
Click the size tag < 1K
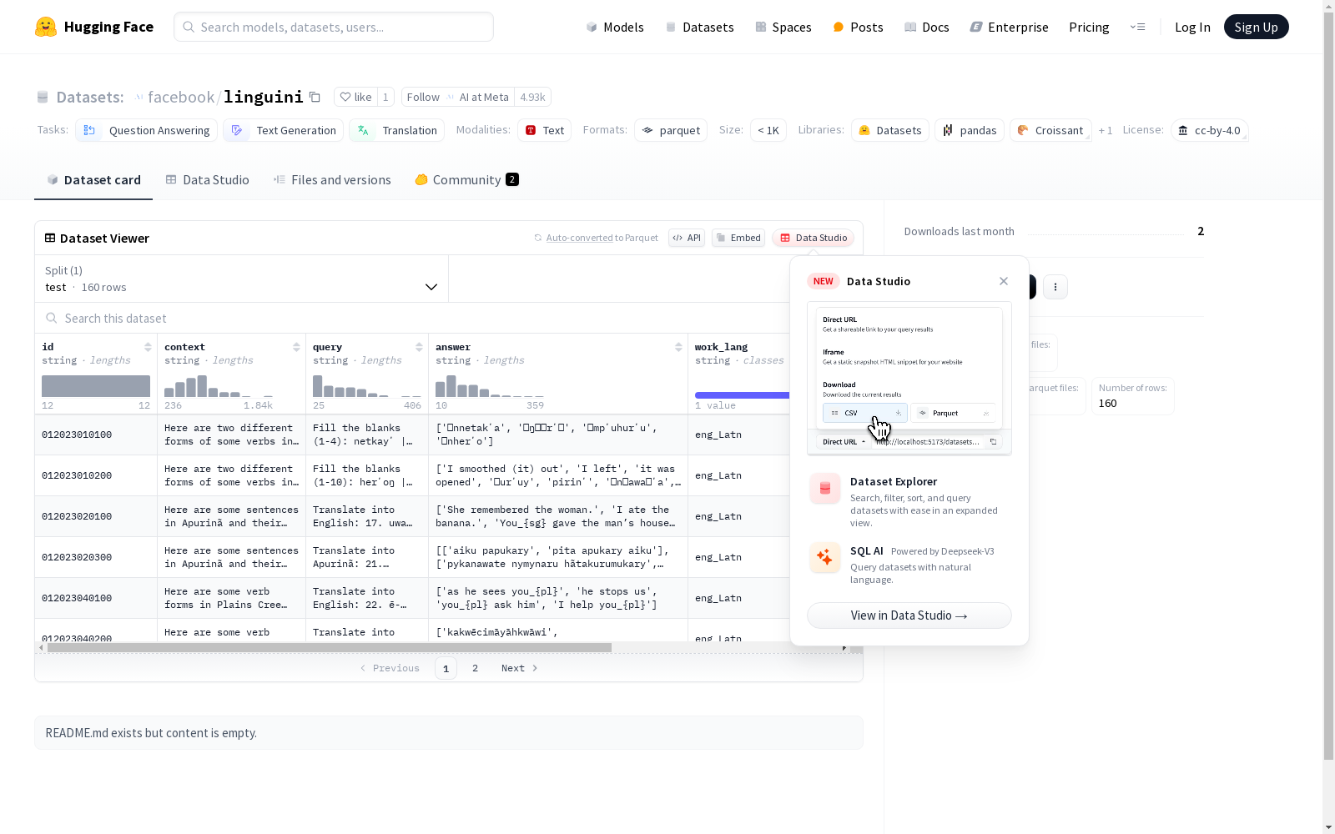768,130
